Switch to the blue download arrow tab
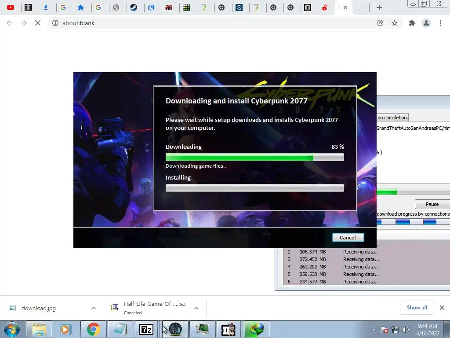 [x=46, y=7]
